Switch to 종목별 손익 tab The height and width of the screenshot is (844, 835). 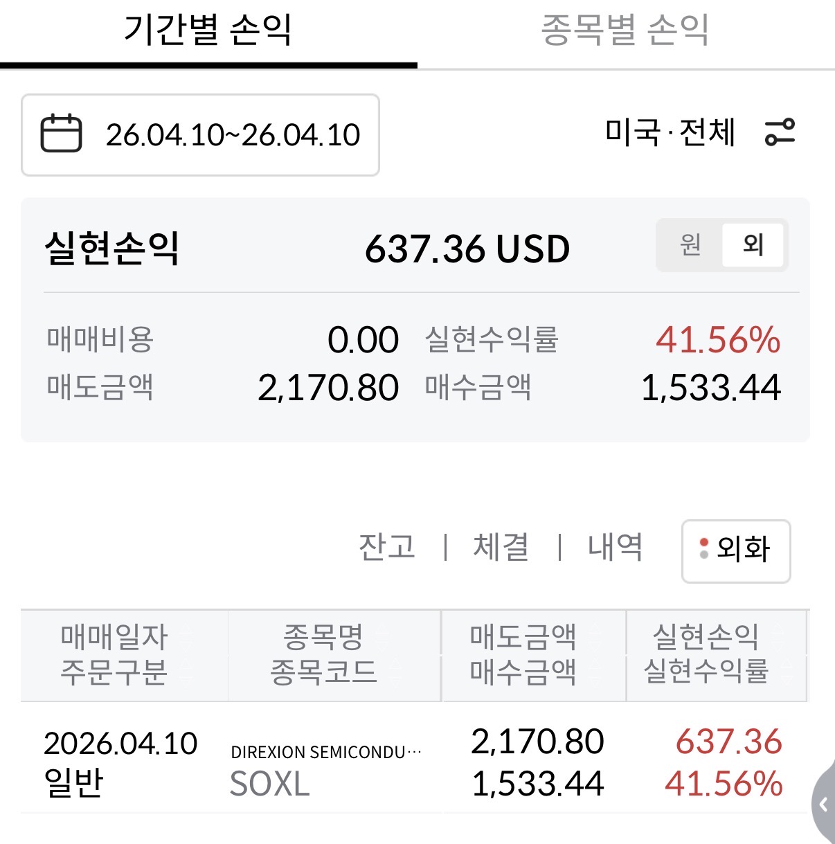(625, 31)
